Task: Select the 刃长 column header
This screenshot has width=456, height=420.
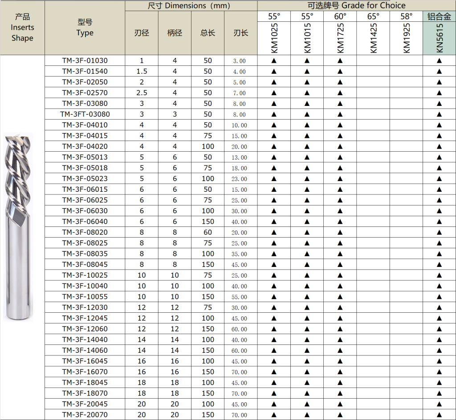Action: tap(241, 33)
